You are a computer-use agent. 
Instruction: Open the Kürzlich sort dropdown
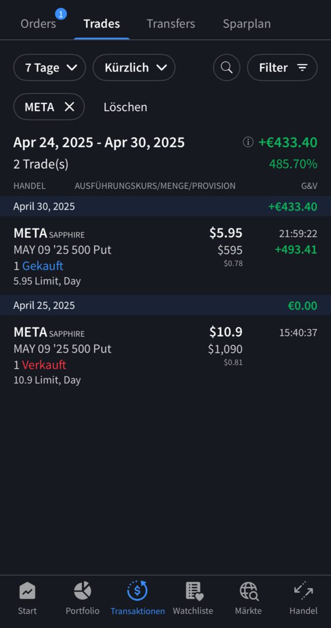point(134,68)
